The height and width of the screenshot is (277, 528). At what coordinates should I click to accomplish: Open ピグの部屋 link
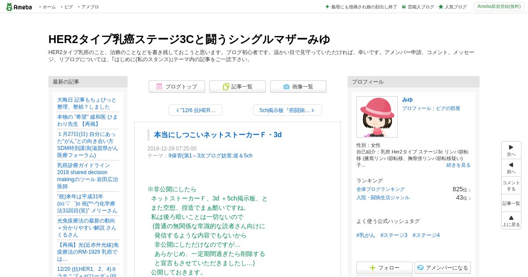click(448, 108)
